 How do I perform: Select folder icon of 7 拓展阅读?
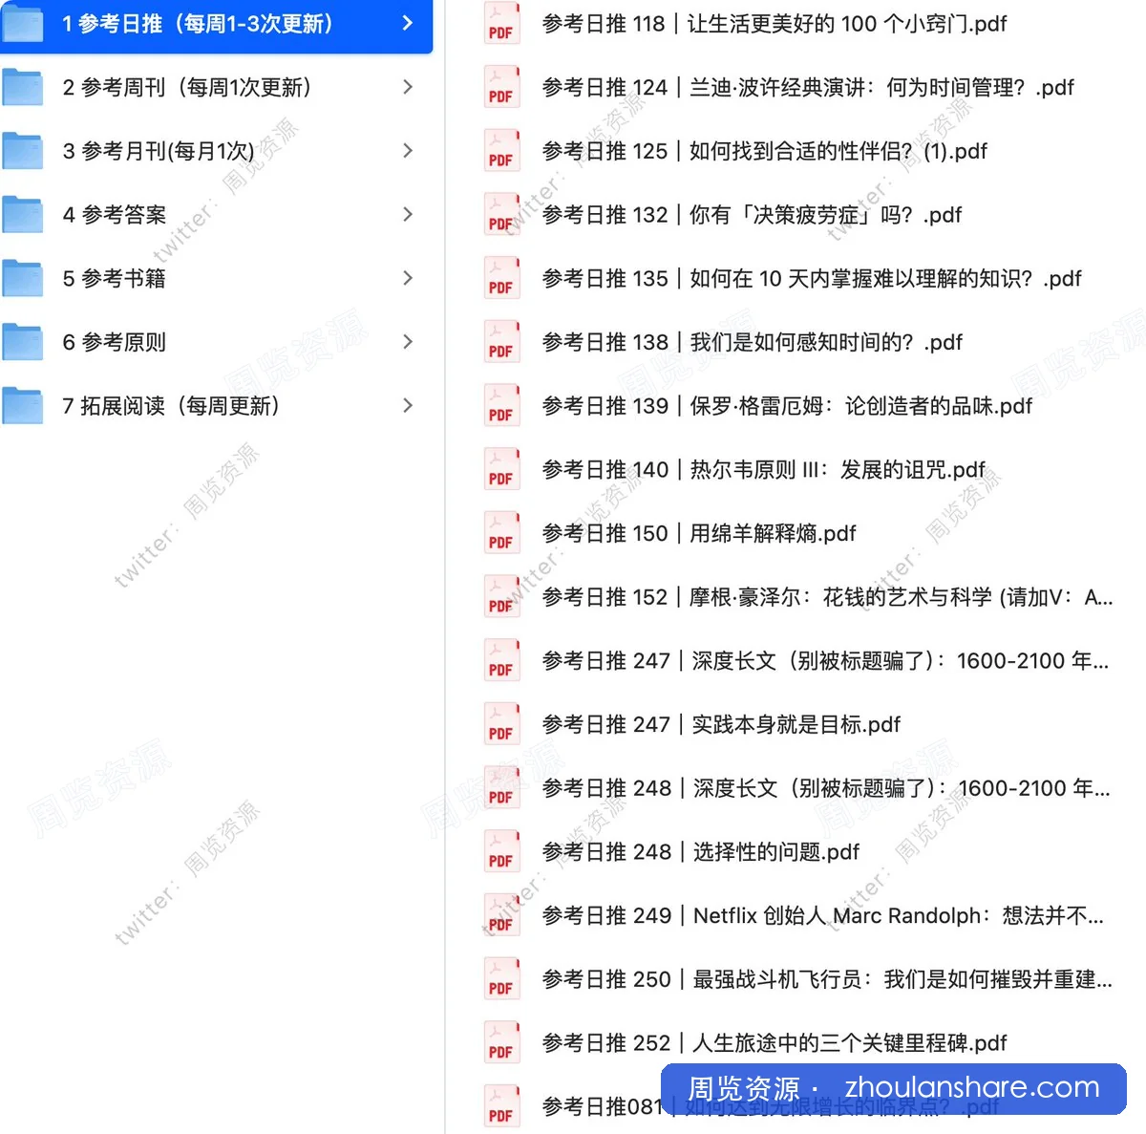23,406
